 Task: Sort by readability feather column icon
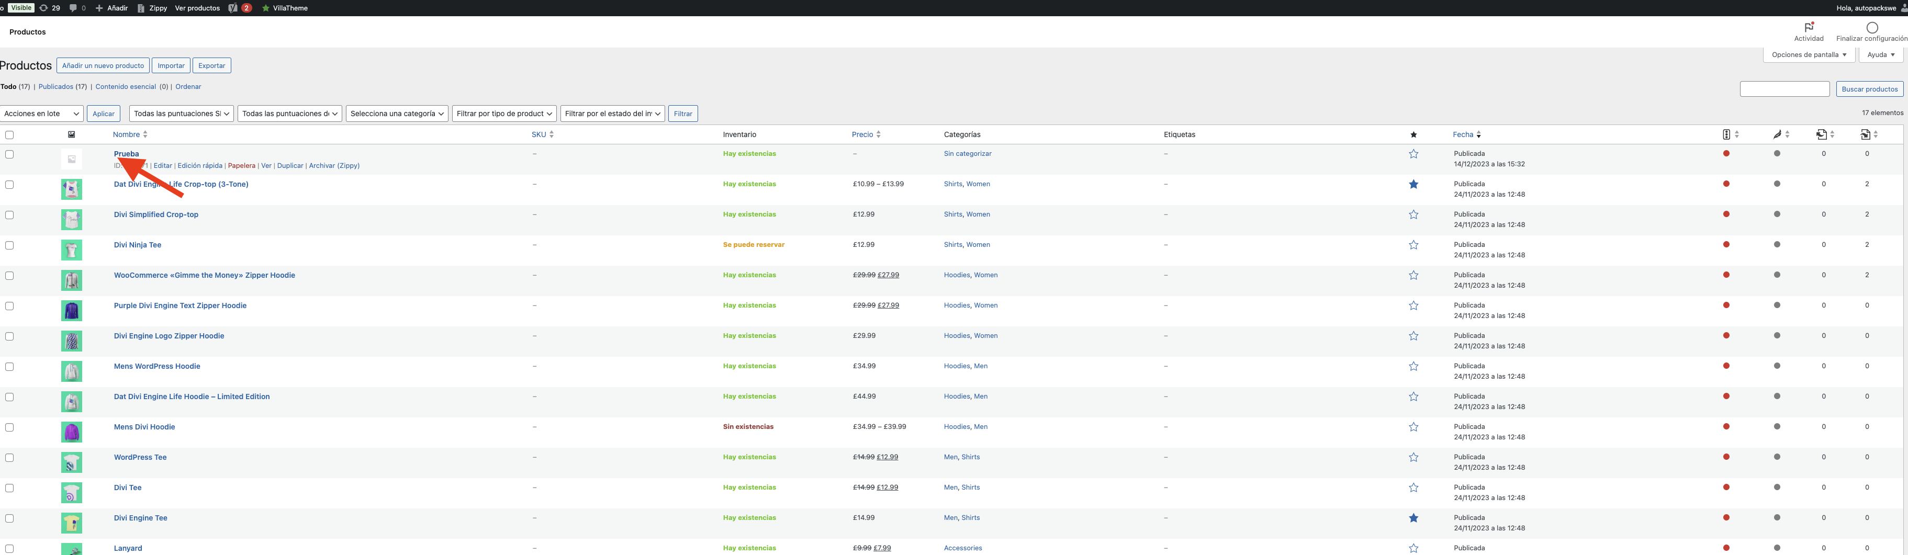[1777, 134]
